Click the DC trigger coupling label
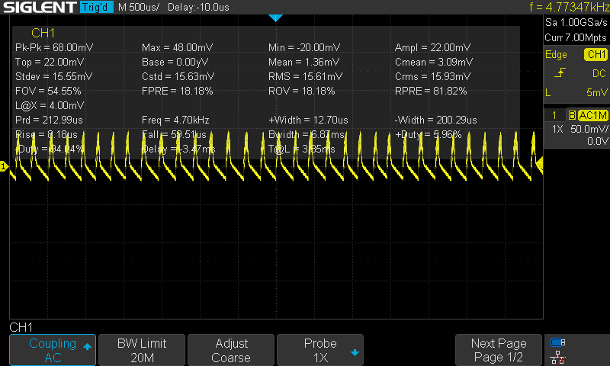Image resolution: width=610 pixels, height=366 pixels. (599, 73)
